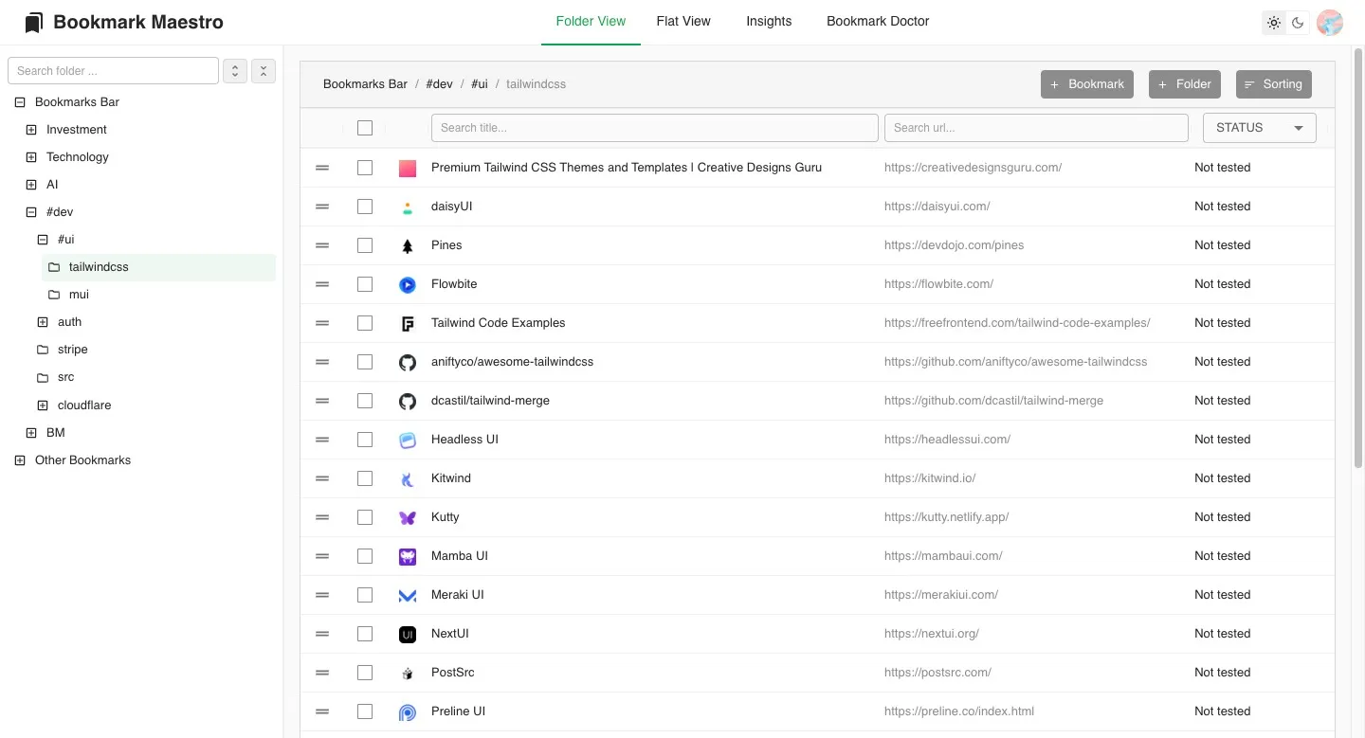
Task: Click the Bookmark Maestro logo icon
Action: point(34,22)
